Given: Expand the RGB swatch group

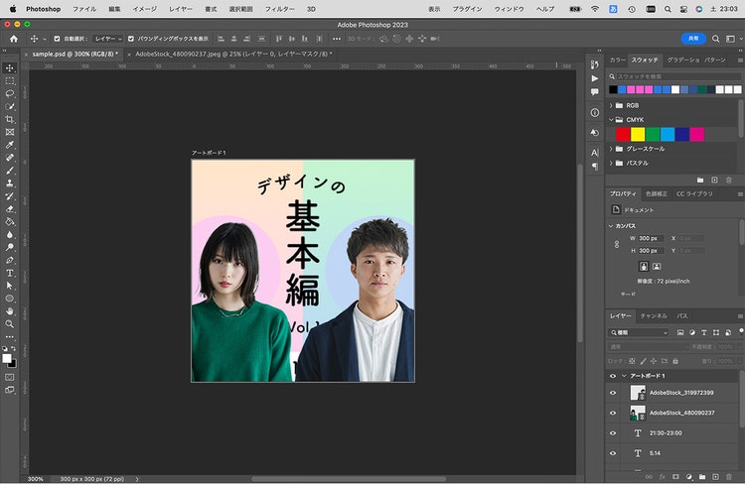Looking at the screenshot, I should point(611,106).
